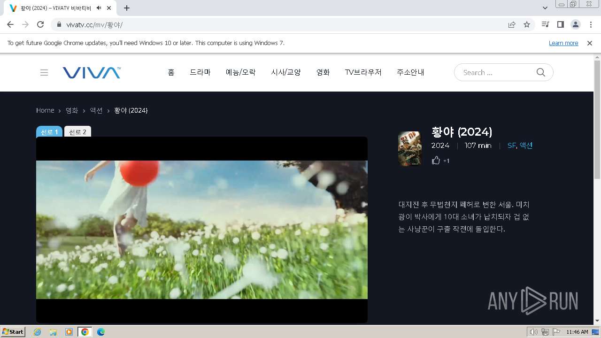601x338 pixels.
Task: Click the address bar URL
Action: coord(94,24)
